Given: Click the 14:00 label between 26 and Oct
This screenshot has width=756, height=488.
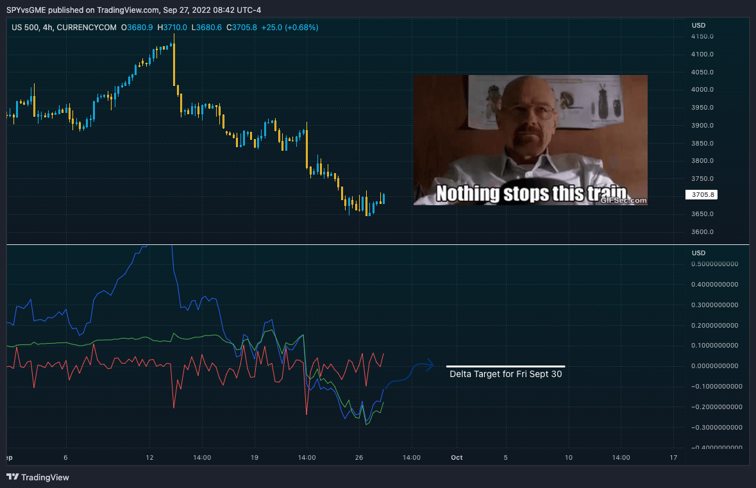Looking at the screenshot, I should [411, 457].
